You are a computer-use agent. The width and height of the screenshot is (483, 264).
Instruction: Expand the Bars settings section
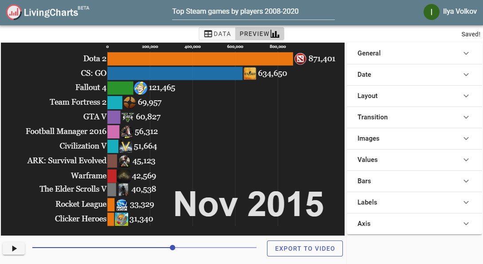(414, 181)
